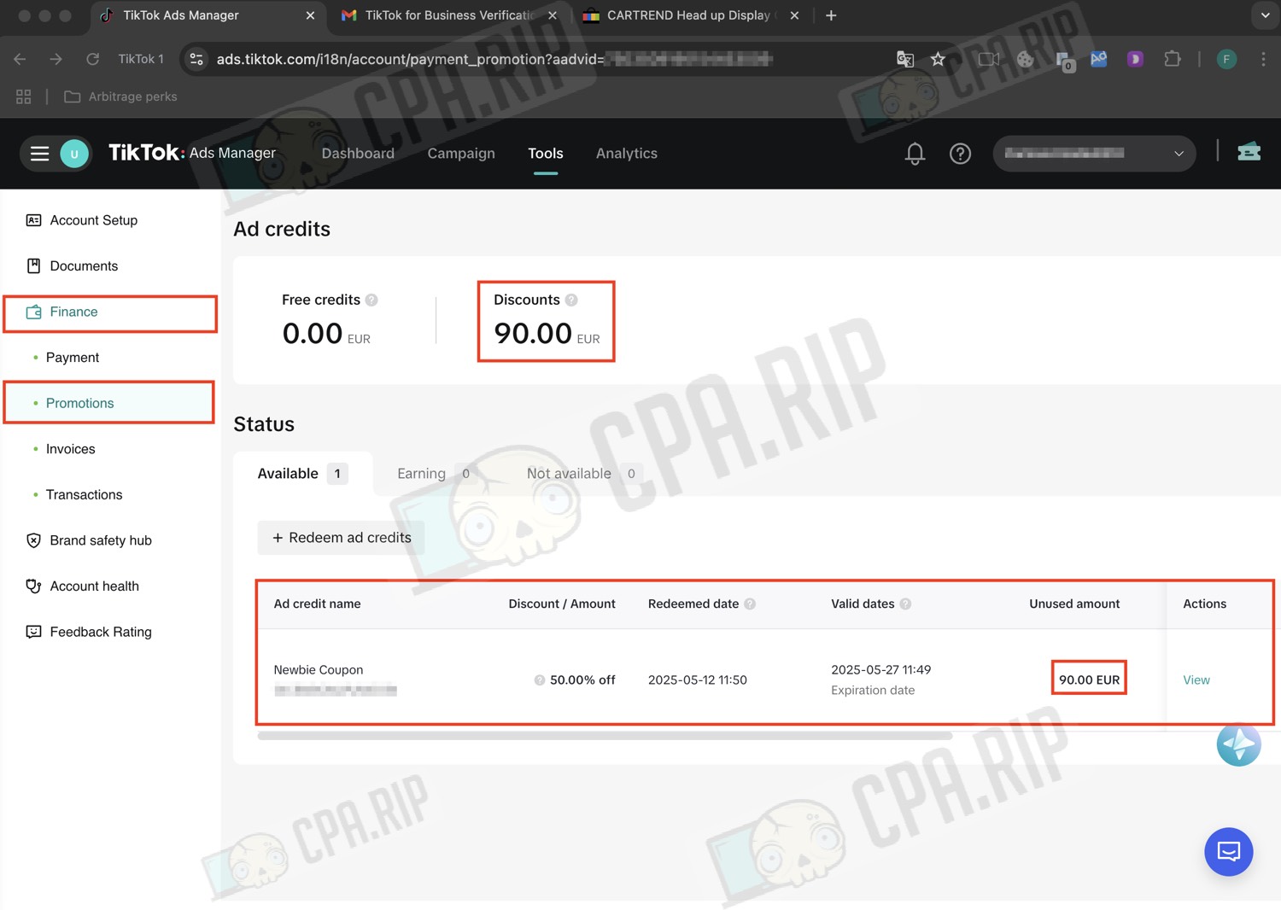Open Payment under Finance
Screen dimensions: 1281x910
tap(73, 358)
